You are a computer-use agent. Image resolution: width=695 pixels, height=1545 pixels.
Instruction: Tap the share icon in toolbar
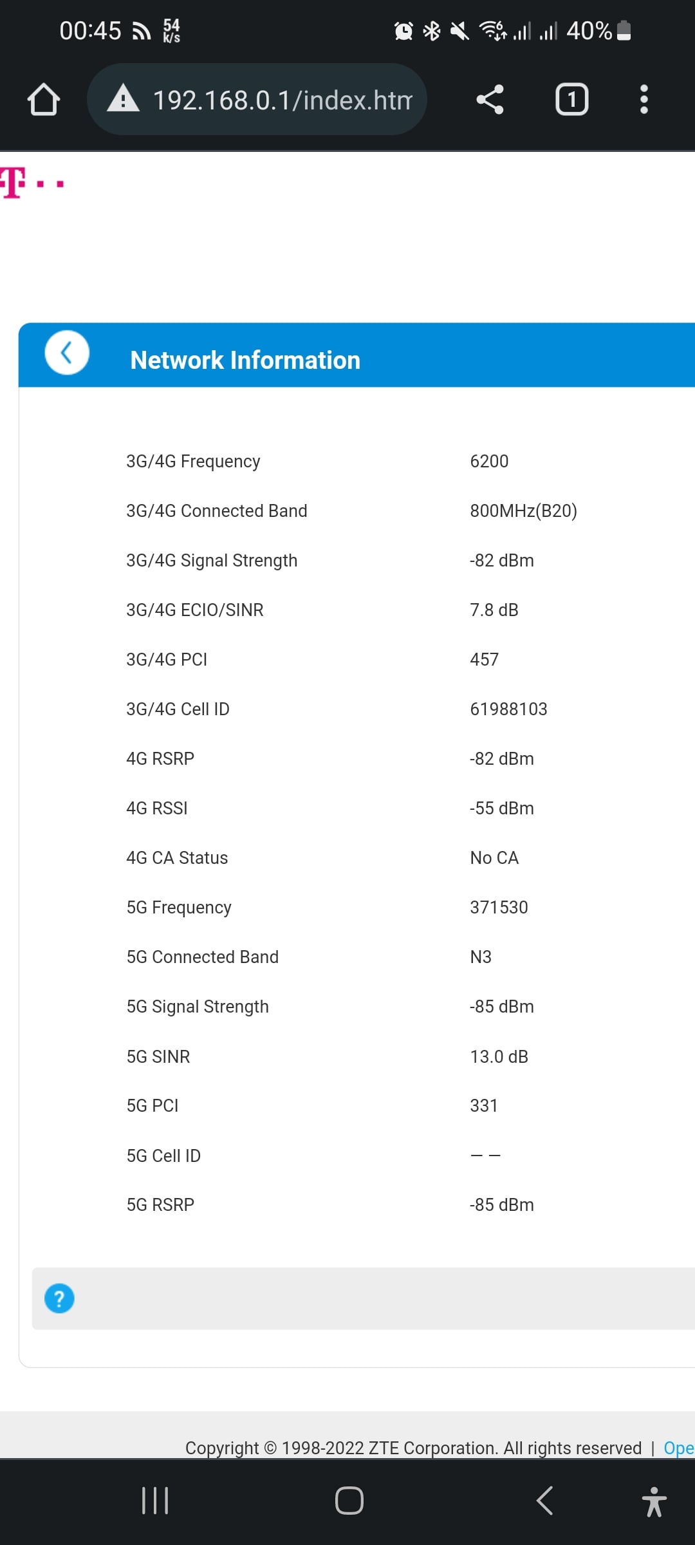[490, 100]
